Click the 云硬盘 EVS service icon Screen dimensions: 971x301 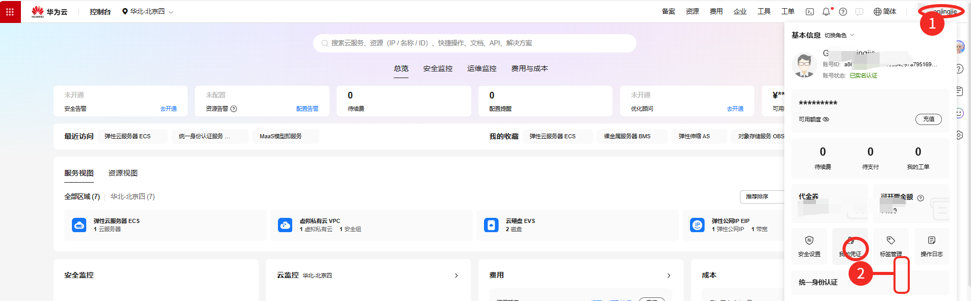pos(491,225)
